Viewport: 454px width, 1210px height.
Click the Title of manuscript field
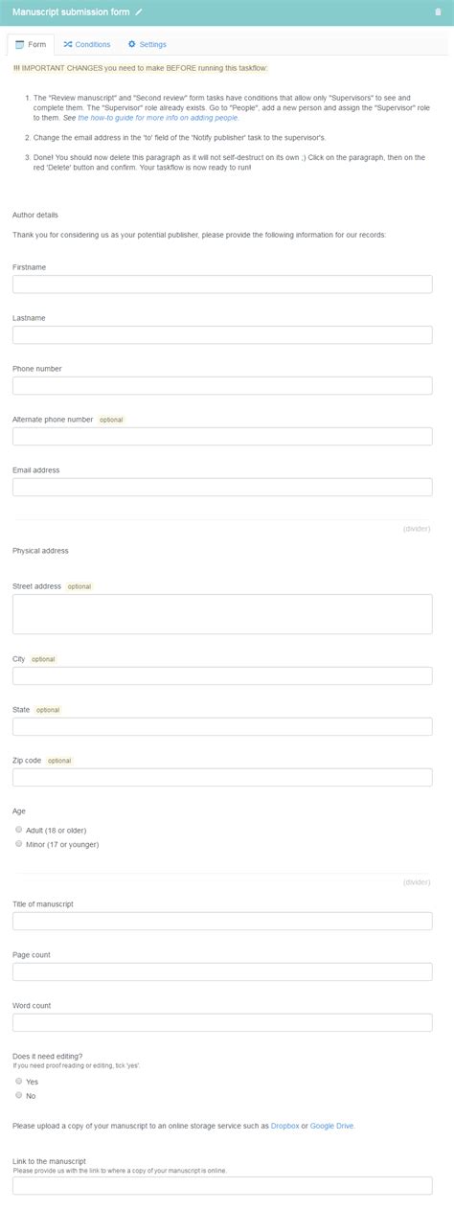pos(222,921)
